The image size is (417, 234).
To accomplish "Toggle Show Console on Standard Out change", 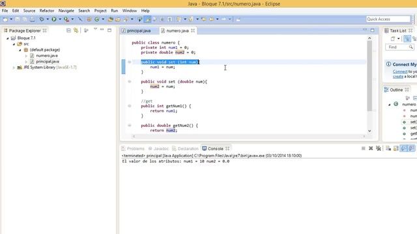I will tap(404, 148).
